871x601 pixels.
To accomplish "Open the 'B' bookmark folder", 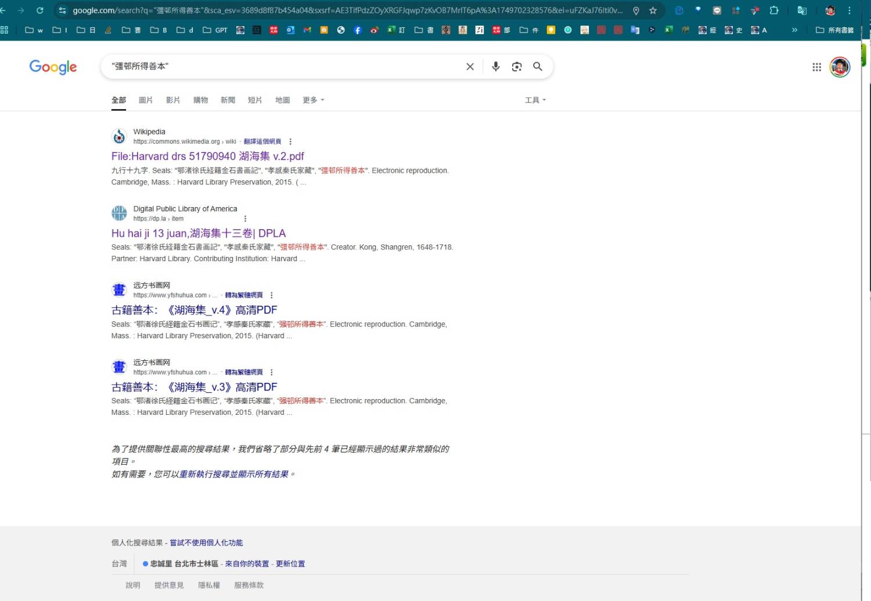I will 159,30.
